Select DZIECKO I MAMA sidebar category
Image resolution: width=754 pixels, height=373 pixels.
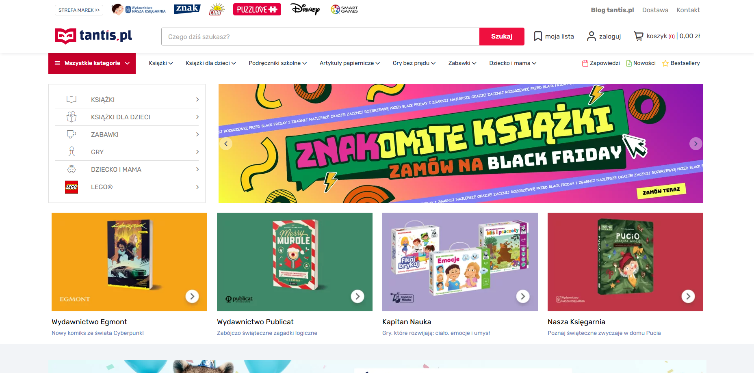(116, 170)
